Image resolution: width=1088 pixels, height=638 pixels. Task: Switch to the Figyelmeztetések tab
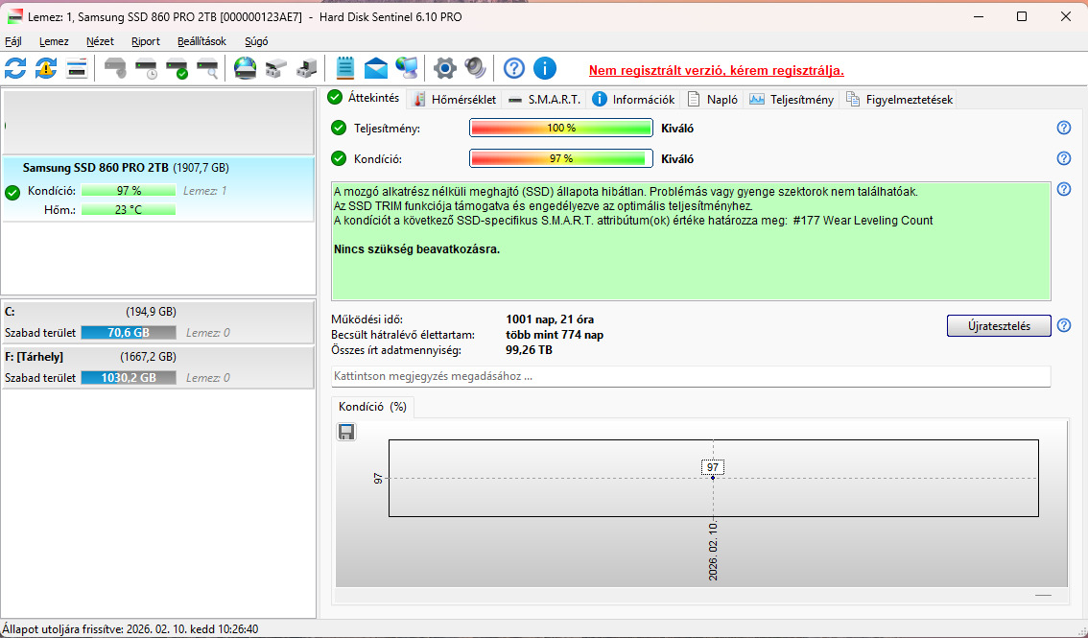(x=900, y=99)
